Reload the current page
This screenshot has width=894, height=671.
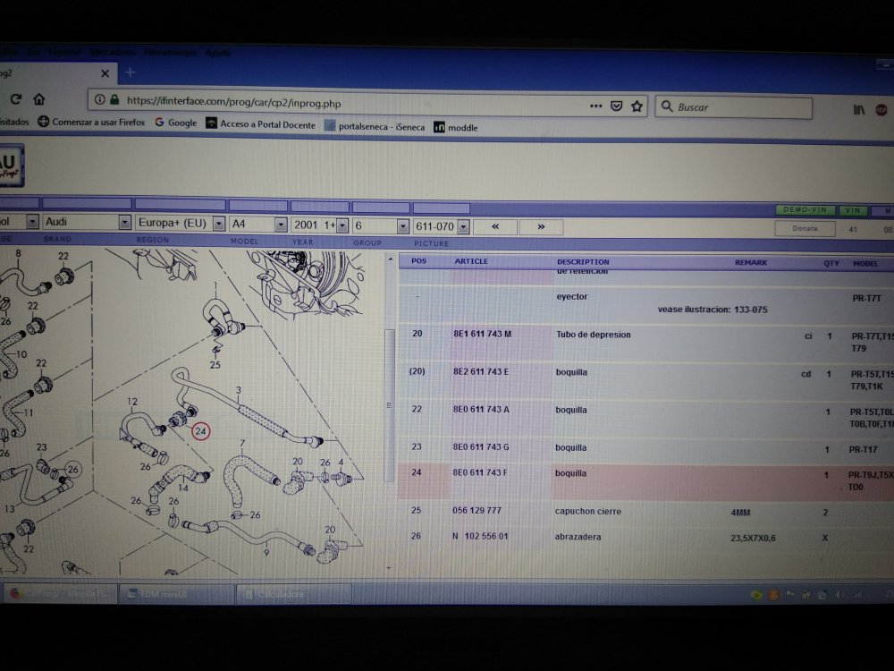click(15, 99)
